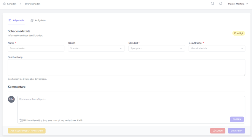Open search with the magnifier icon
252x137 pixels.
[213, 4]
